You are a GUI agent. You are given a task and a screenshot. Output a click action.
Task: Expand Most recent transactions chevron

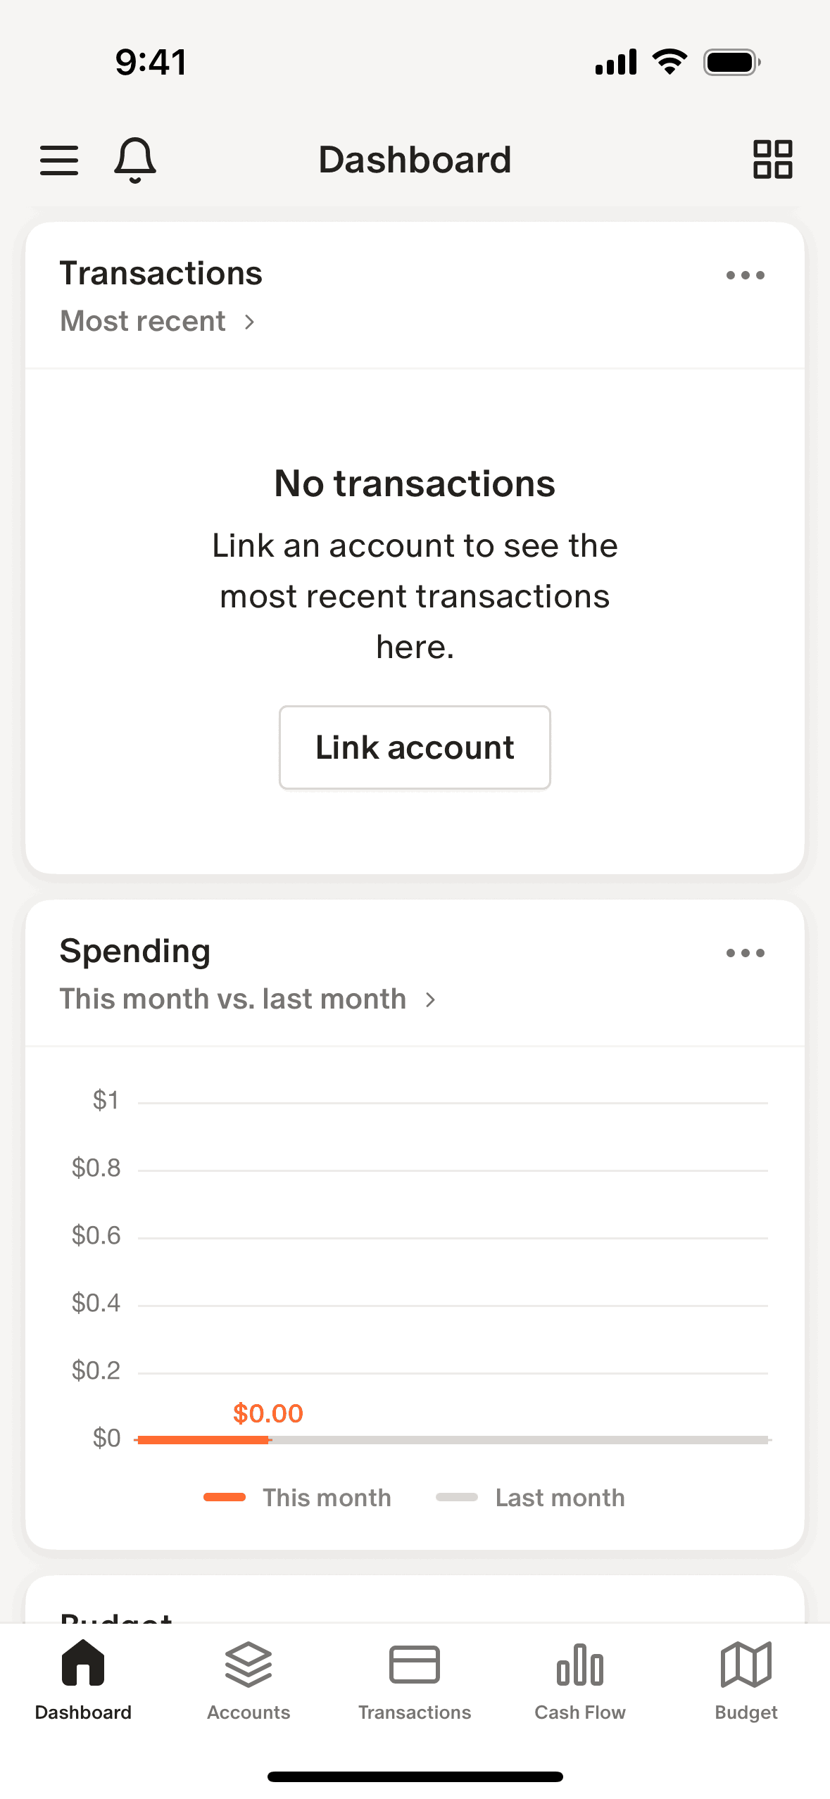pos(249,322)
